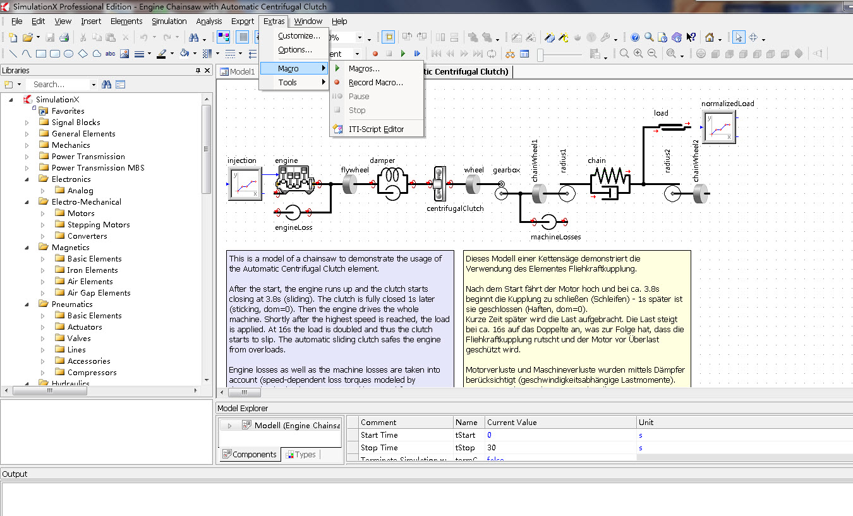Click the fill color bucket icon

click(x=184, y=54)
